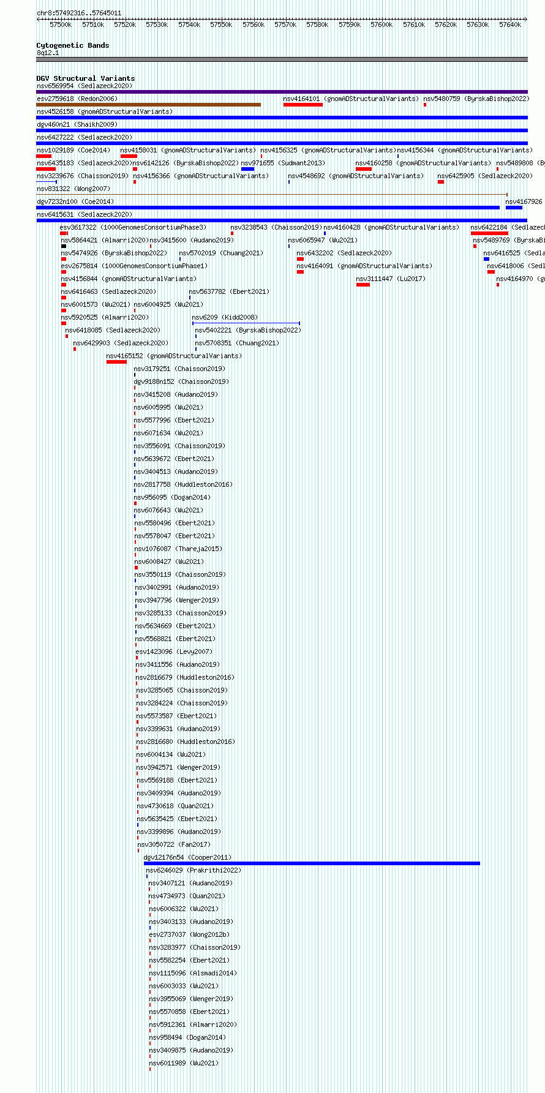Image resolution: width=545 pixels, height=1093 pixels.
Task: Click nsv6065947 (Wu2021) label
Action: pos(323,240)
